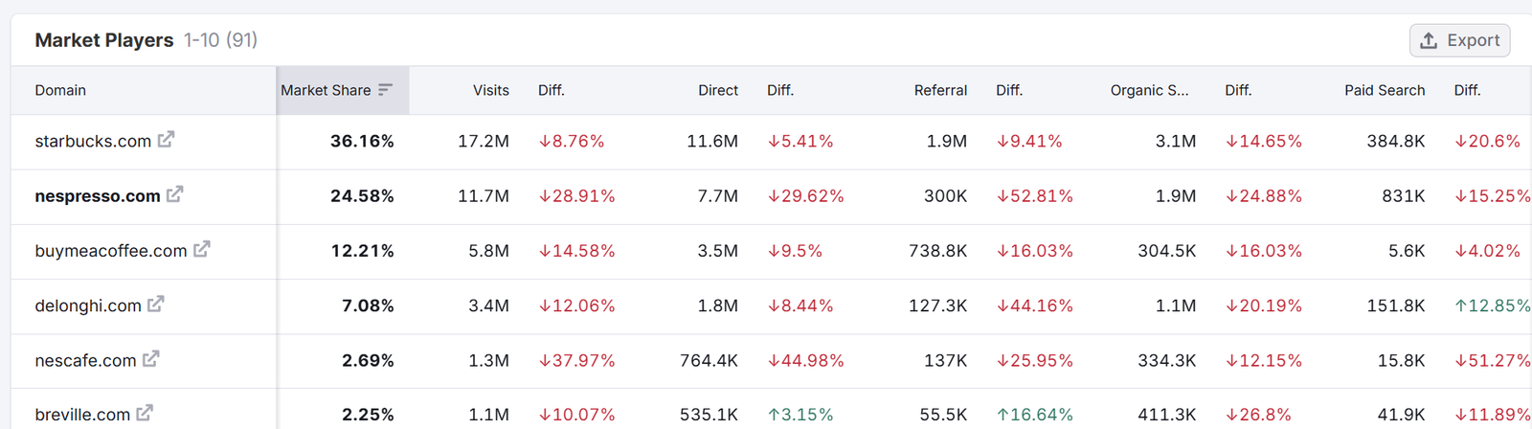This screenshot has height=429, width=1532.
Task: Sort by Referral column header
Action: [940, 90]
